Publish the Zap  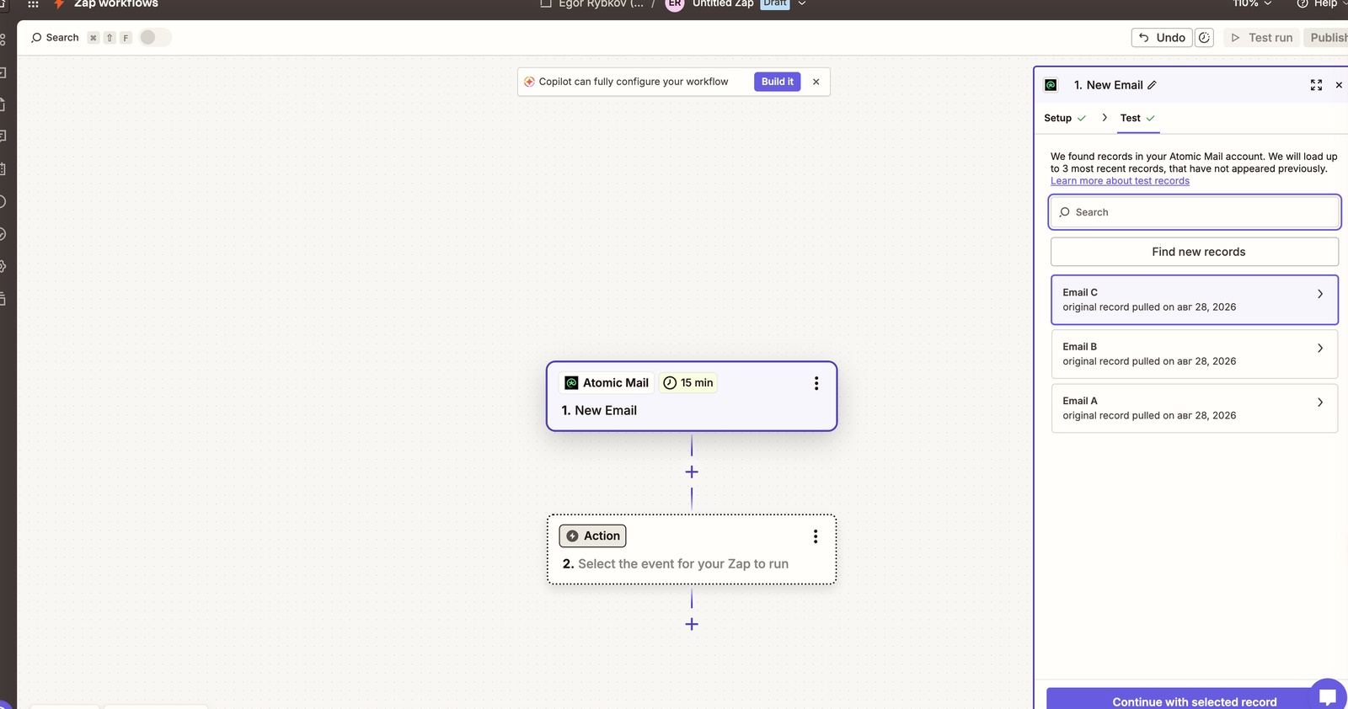click(1327, 38)
